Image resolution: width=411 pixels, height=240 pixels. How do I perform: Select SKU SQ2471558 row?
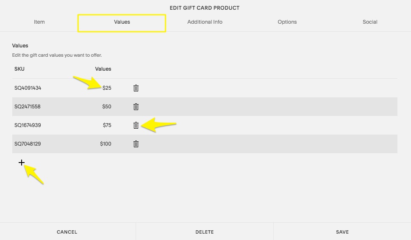(28, 107)
